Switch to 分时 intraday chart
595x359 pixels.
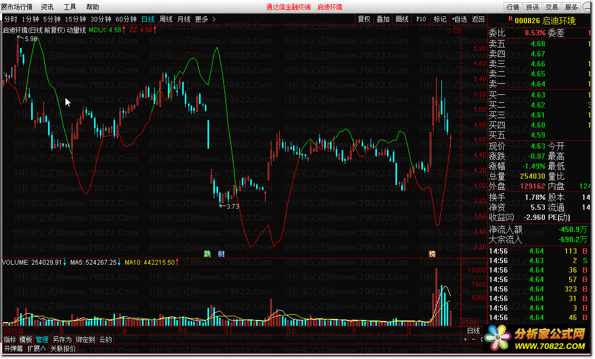11,19
